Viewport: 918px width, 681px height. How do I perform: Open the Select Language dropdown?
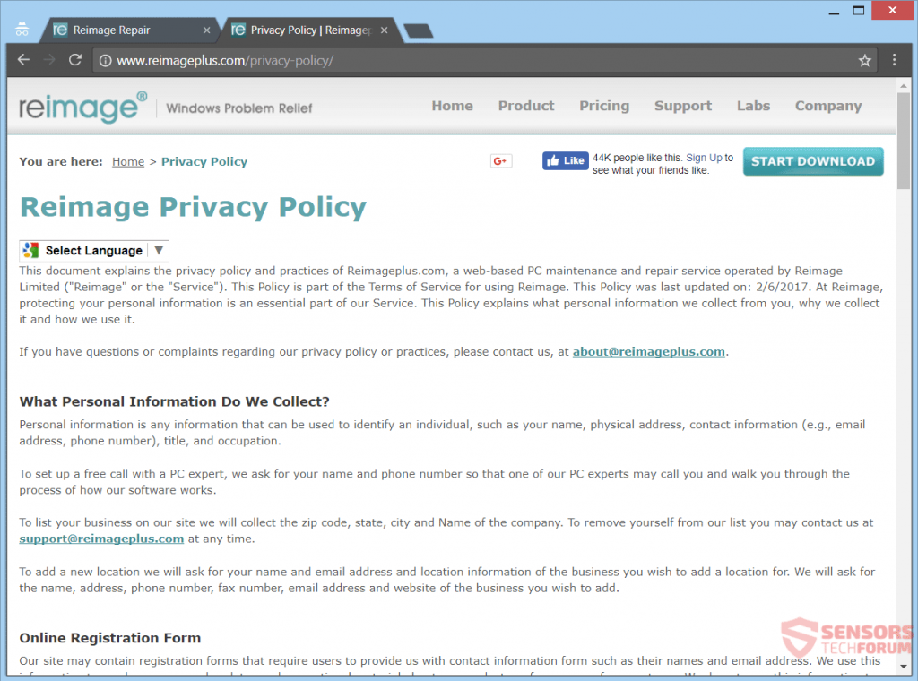pyautogui.click(x=94, y=251)
